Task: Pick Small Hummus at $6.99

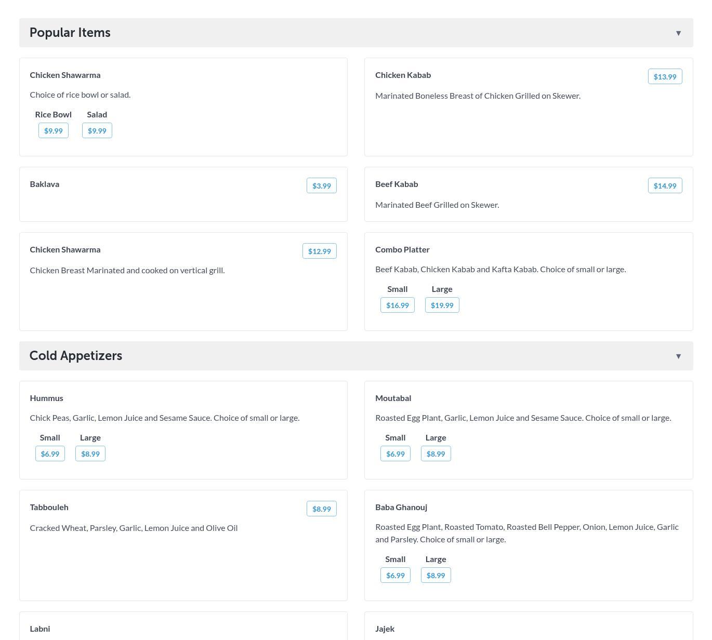Action: pyautogui.click(x=50, y=454)
